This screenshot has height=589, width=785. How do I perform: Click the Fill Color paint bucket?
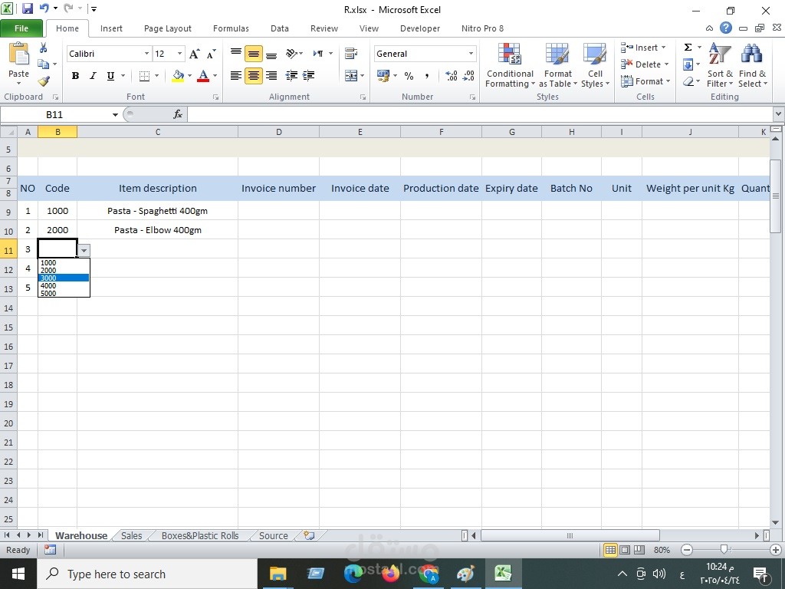click(178, 76)
